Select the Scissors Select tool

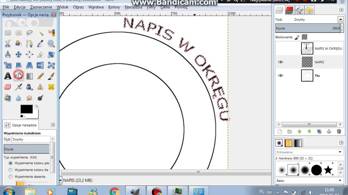tap(8, 44)
